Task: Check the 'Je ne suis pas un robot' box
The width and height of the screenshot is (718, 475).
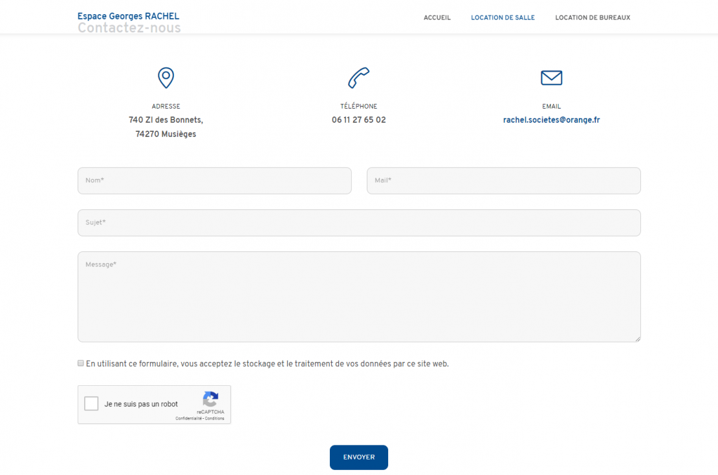Action: (91, 404)
